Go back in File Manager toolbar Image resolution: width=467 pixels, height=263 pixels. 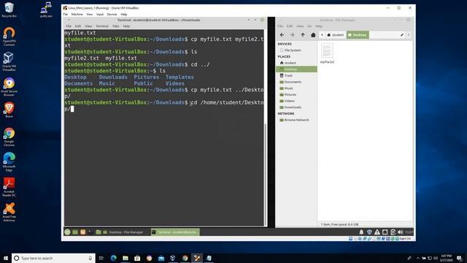[x=282, y=35]
